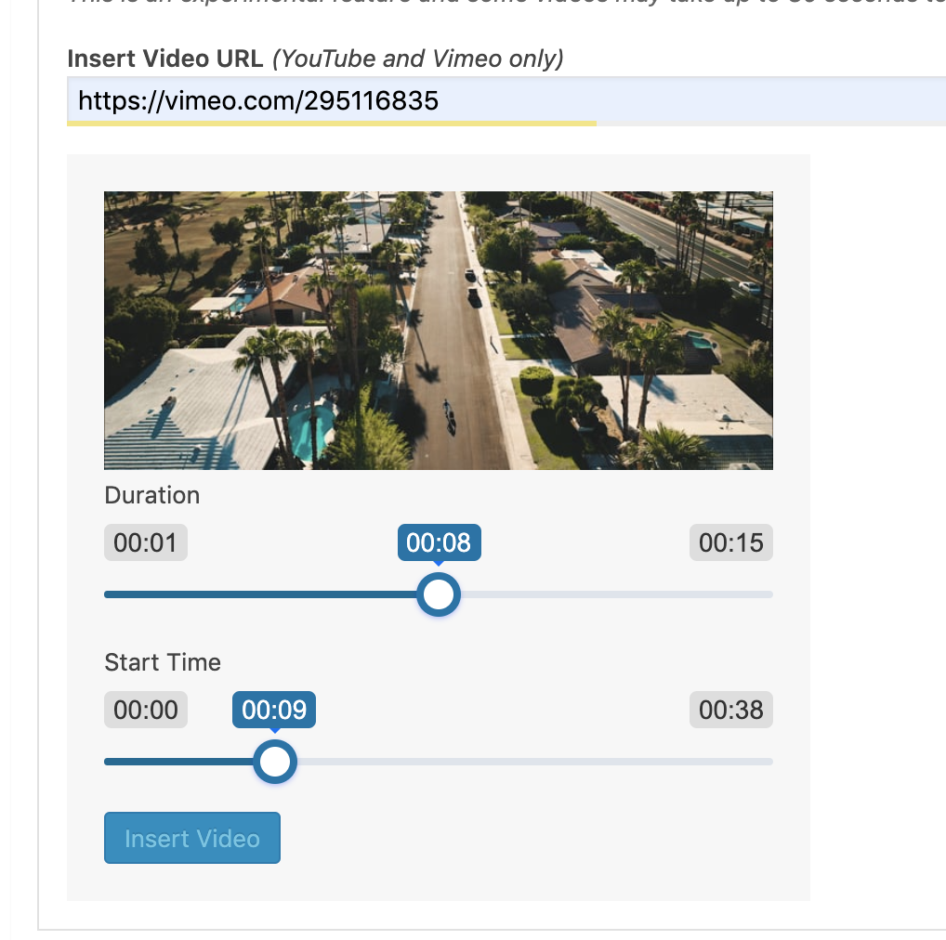Click the Duration slider handle

coord(438,594)
